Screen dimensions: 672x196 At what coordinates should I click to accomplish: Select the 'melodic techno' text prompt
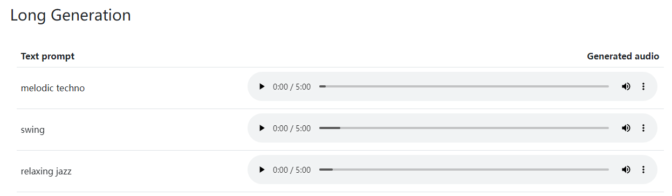pos(53,88)
